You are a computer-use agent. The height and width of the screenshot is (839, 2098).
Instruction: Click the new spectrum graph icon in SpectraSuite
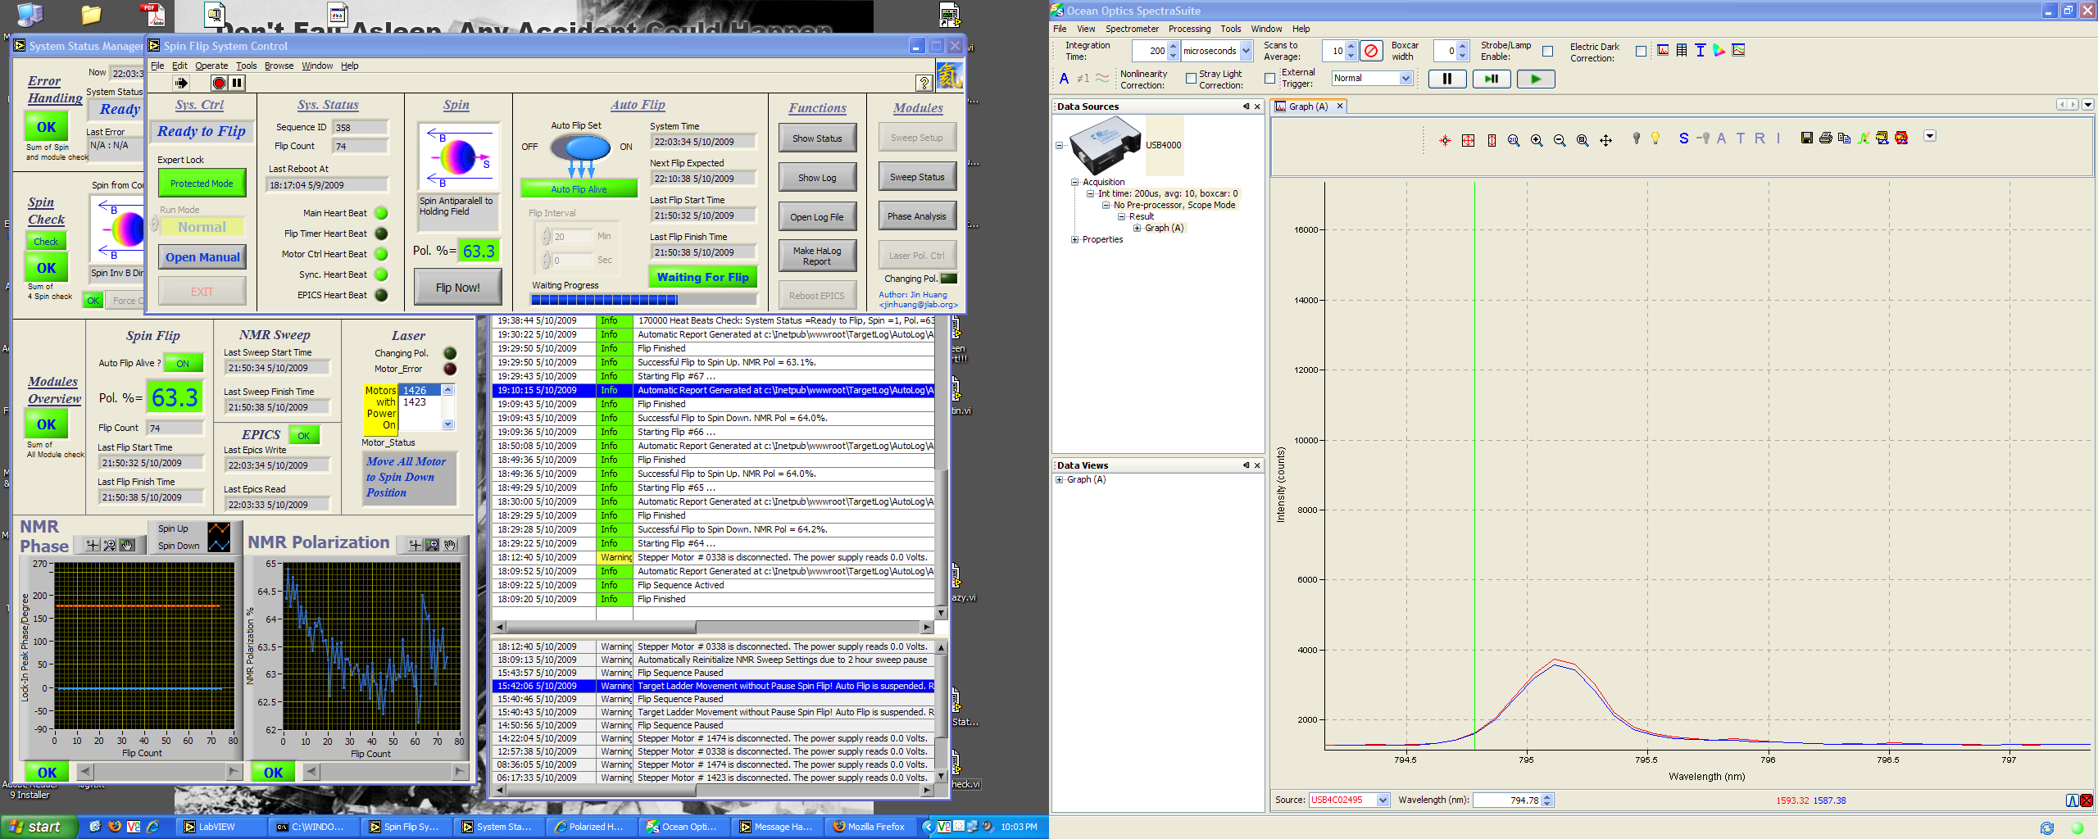(1663, 51)
